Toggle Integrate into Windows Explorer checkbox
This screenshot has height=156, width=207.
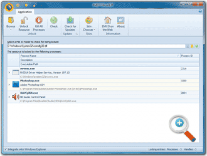pyautogui.click(x=6, y=149)
